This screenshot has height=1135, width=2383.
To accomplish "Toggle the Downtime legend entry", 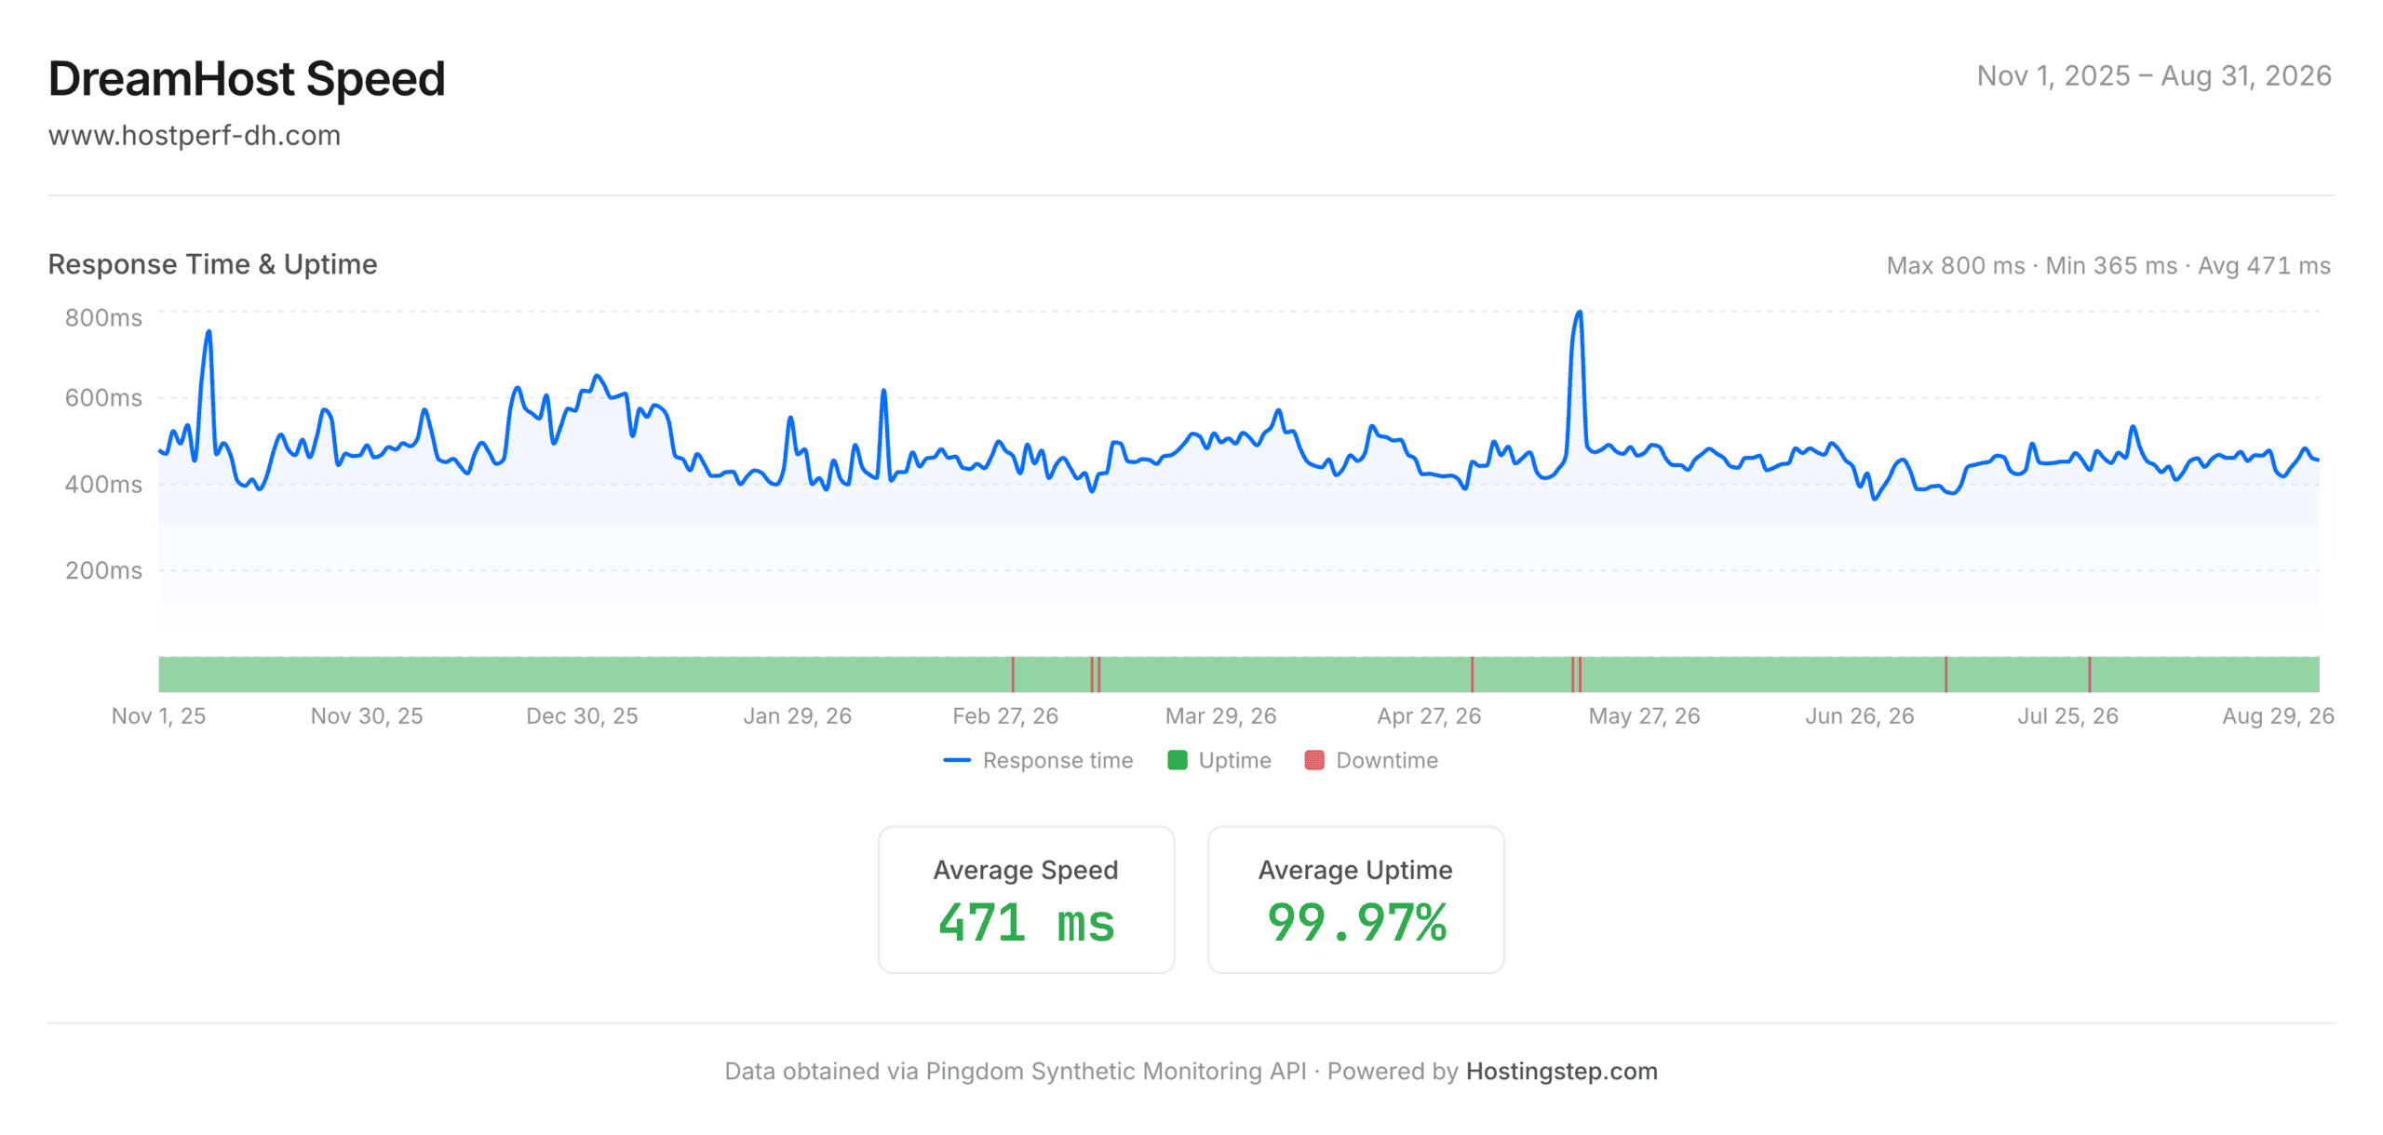I will (1371, 760).
